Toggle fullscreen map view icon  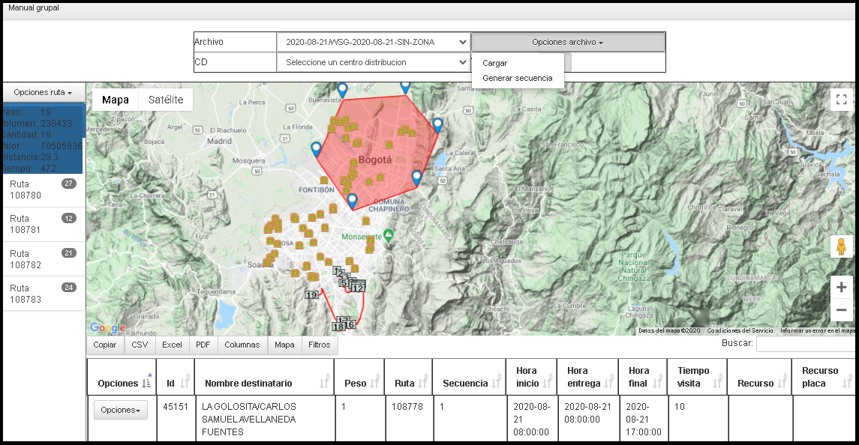point(841,100)
